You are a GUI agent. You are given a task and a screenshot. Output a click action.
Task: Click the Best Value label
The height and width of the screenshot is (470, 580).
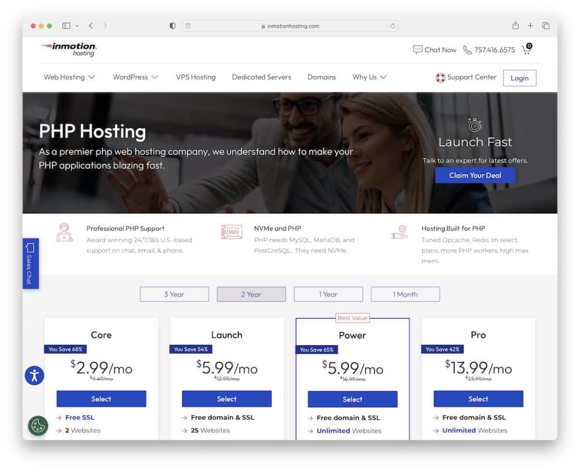click(352, 318)
